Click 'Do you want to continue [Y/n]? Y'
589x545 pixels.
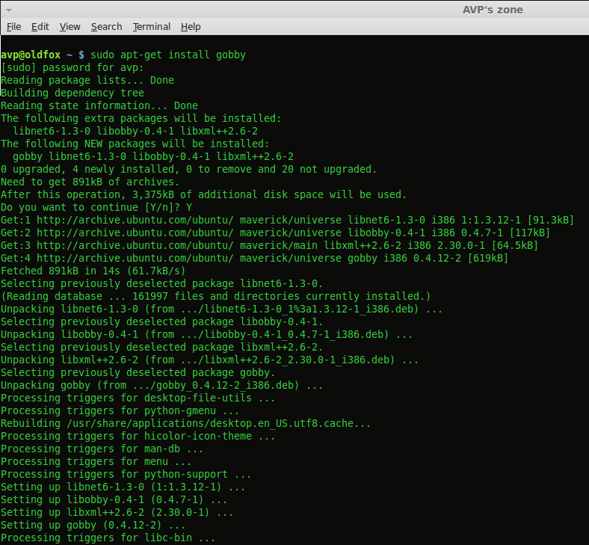coord(96,208)
